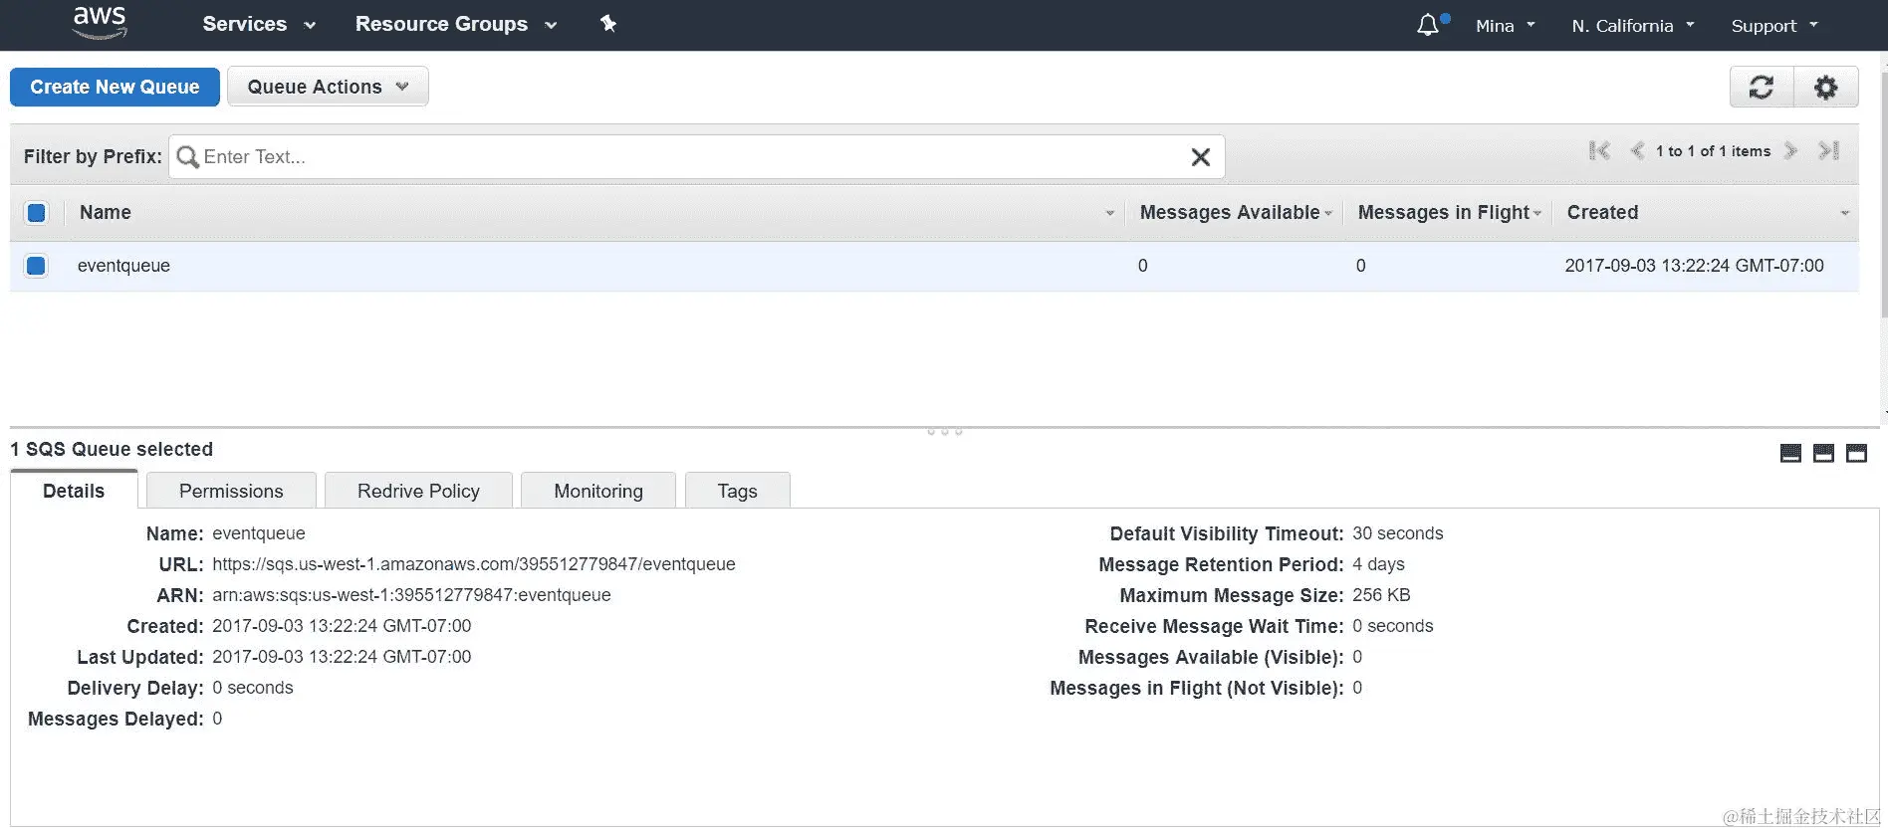Click the pane splitter handle dots
Viewport: 1888px width, 833px height.
click(x=944, y=432)
